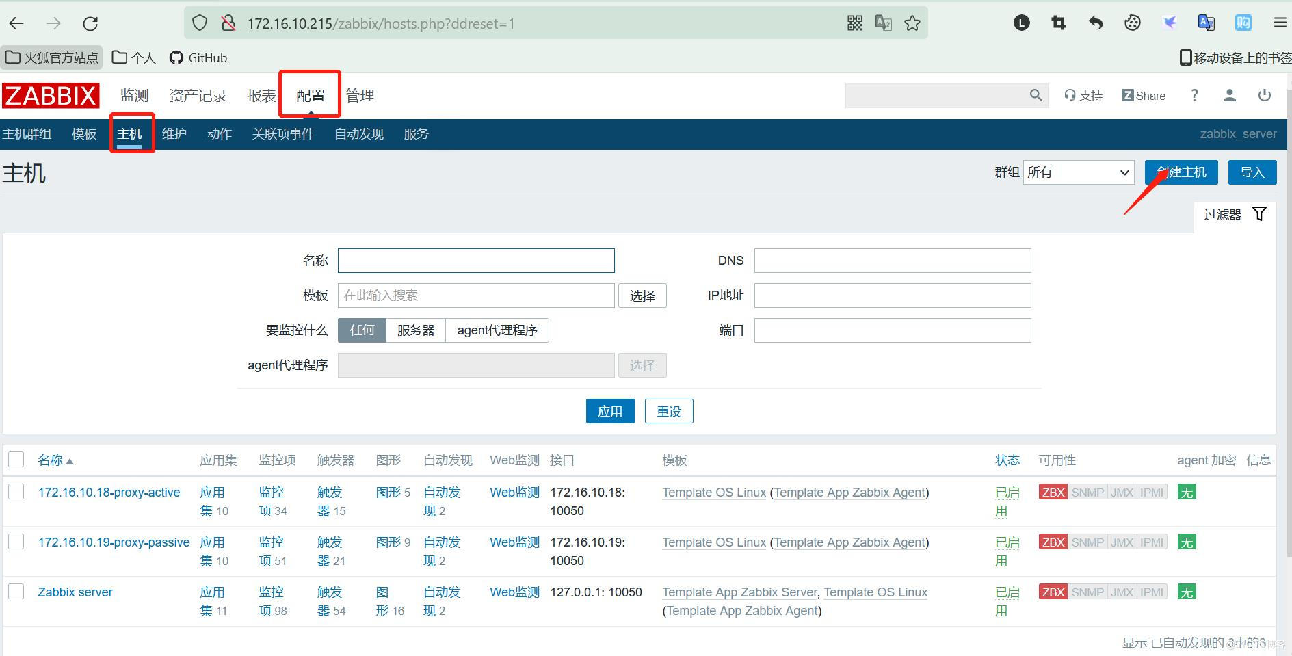Open the Zabbix Share link
The image size is (1292, 656).
coord(1144,96)
